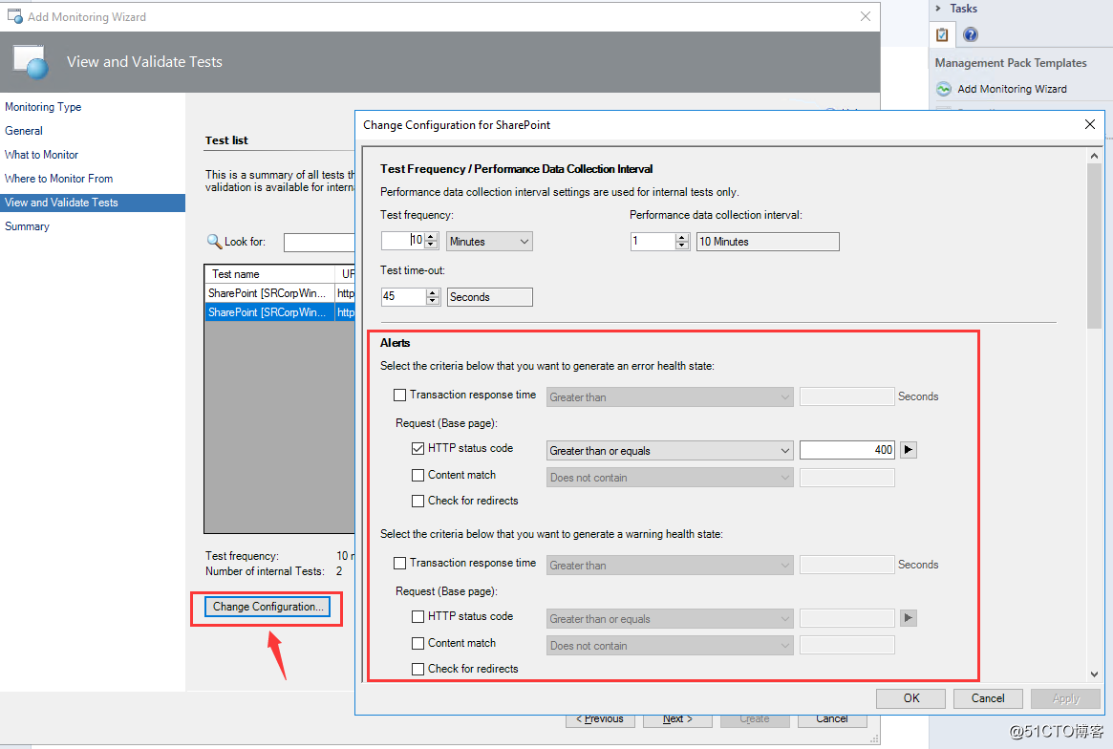Click the 10 Minutes interval field

point(767,242)
